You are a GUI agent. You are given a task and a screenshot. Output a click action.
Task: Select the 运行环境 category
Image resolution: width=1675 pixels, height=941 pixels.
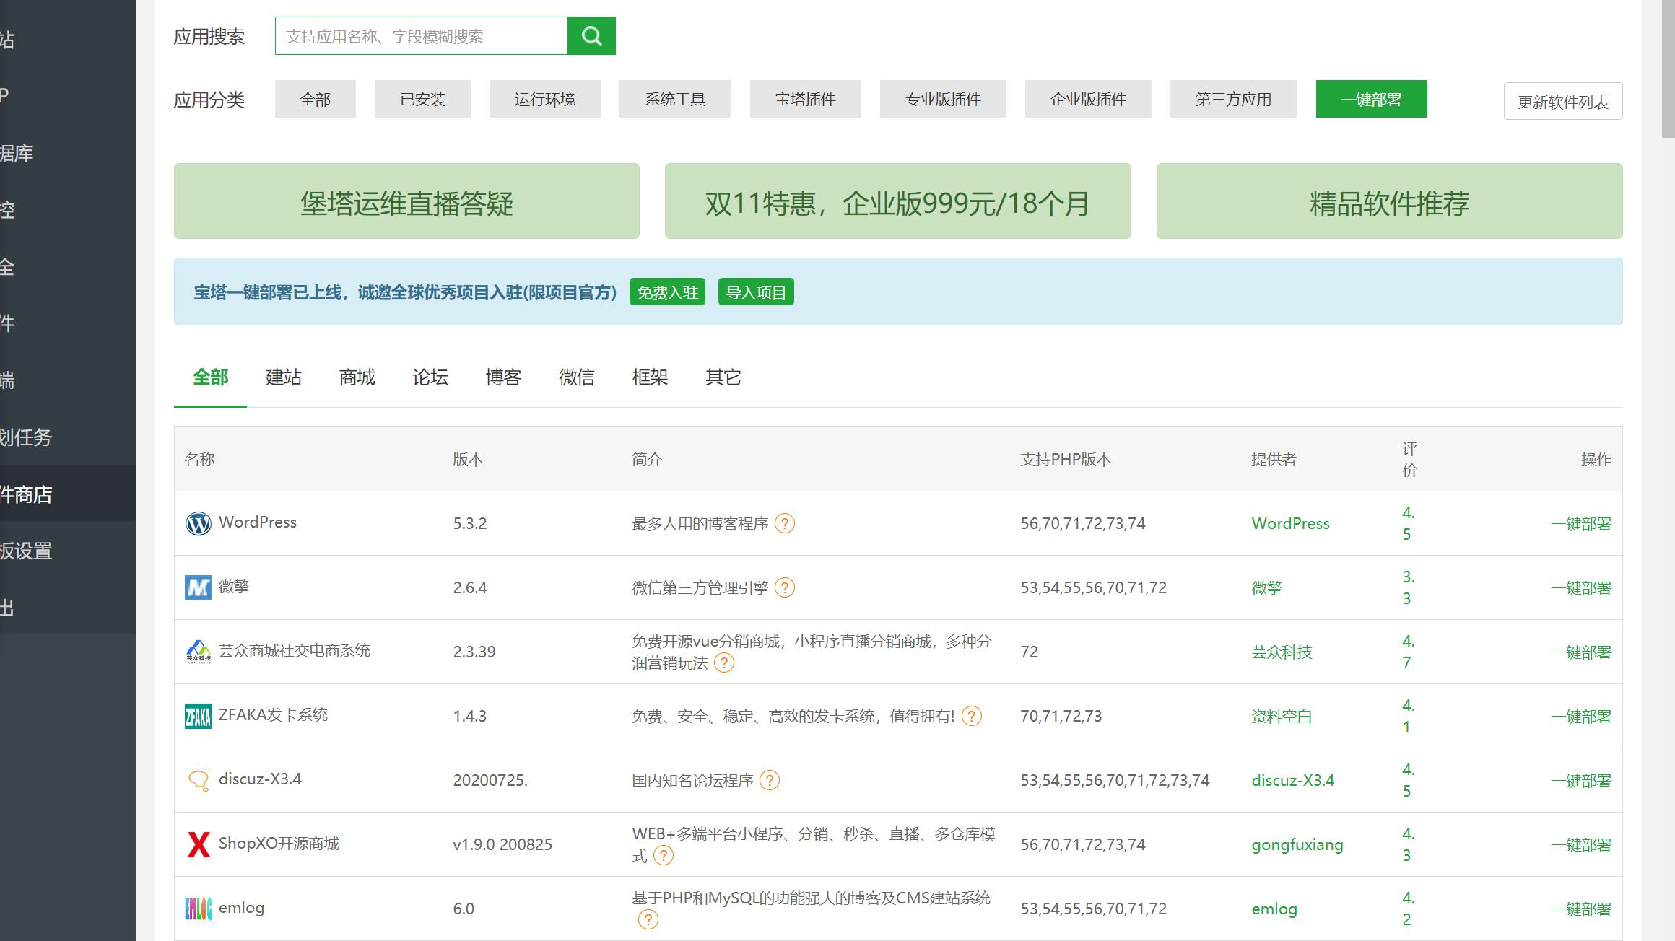coord(545,99)
